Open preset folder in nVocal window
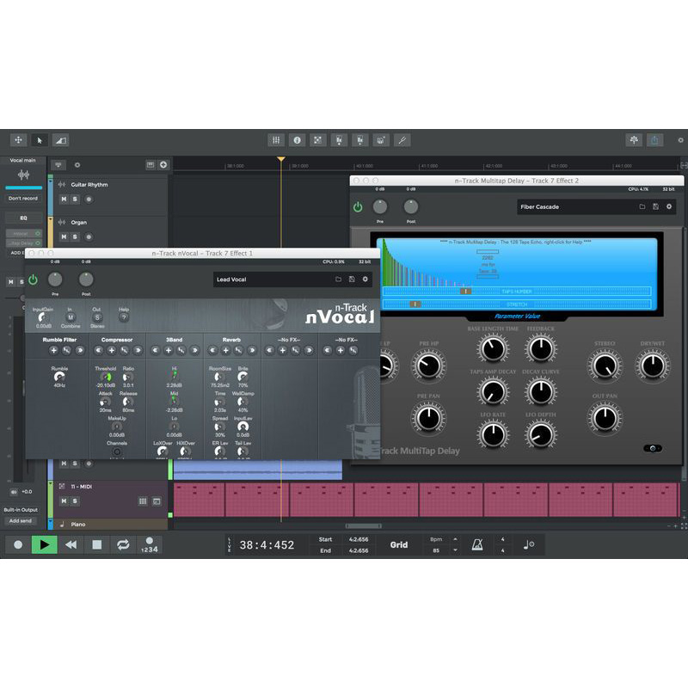This screenshot has width=688, height=688. tap(338, 279)
